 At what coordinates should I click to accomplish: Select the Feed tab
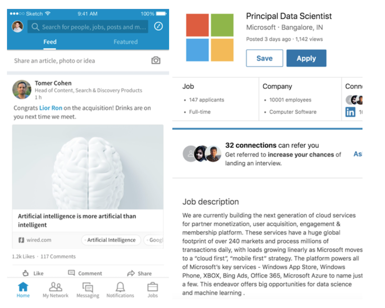coord(50,42)
